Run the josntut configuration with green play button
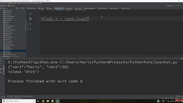The height and width of the screenshot is (103, 183). coord(176,6)
